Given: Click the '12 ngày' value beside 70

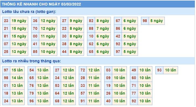Looking at the screenshot, I should pos(48,28).
